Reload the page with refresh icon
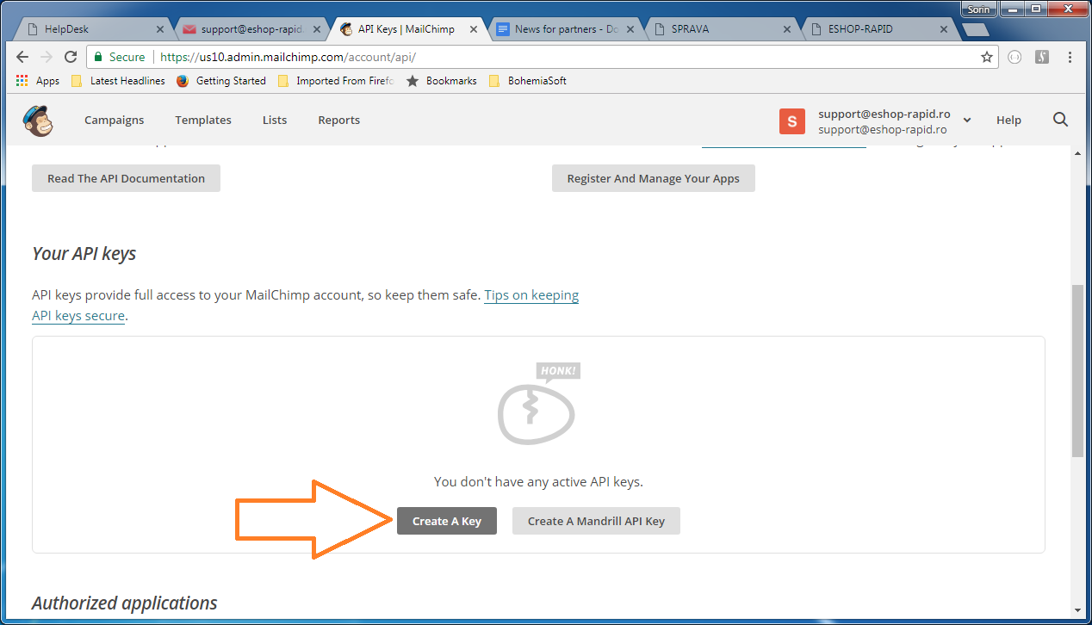Screen dimensions: 1092x625 pyautogui.click(x=71, y=57)
